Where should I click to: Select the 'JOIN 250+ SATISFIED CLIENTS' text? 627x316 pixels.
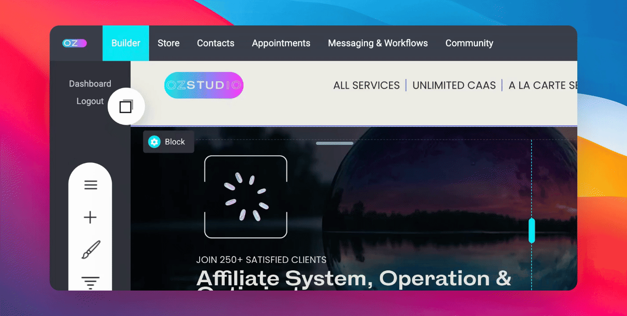pos(261,260)
